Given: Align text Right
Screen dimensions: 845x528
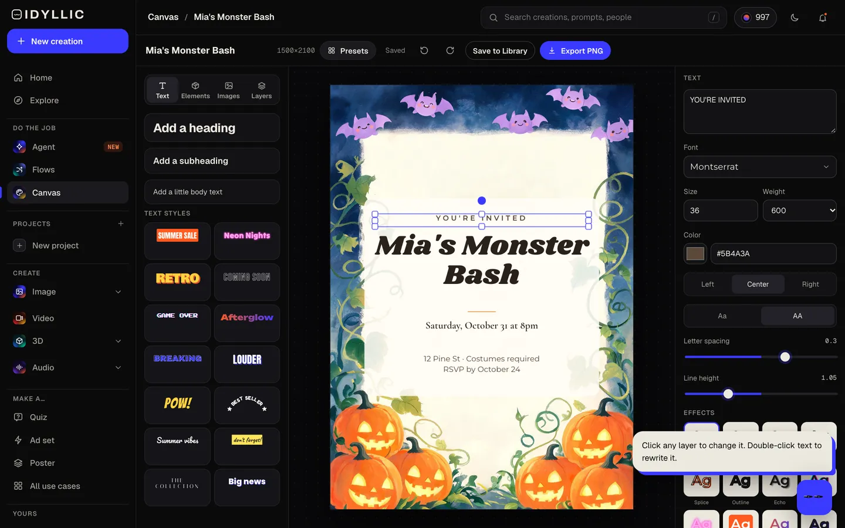Looking at the screenshot, I should (x=810, y=284).
